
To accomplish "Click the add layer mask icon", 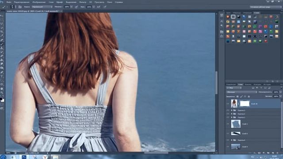I will coord(260,153).
